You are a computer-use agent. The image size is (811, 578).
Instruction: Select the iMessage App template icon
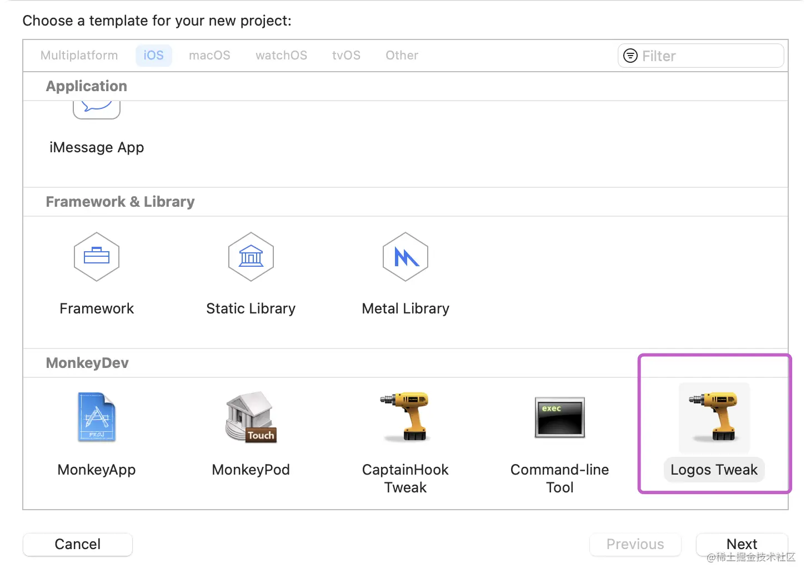[97, 110]
